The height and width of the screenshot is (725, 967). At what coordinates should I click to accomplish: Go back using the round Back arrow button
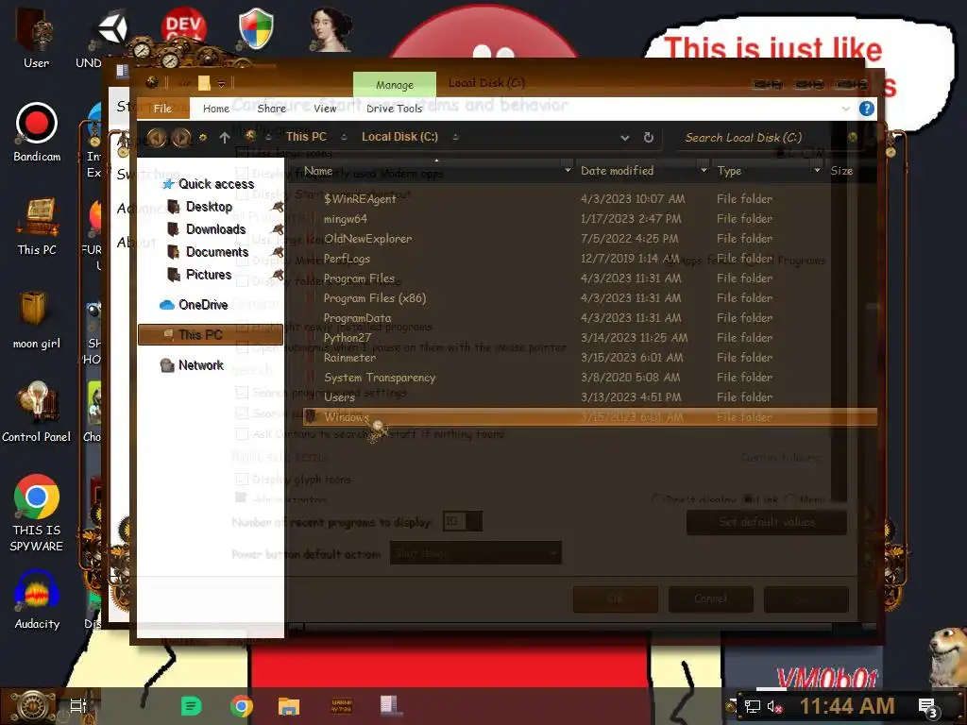click(x=156, y=138)
